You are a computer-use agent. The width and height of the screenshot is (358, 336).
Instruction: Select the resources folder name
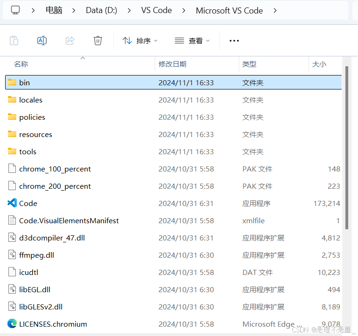tap(35, 134)
